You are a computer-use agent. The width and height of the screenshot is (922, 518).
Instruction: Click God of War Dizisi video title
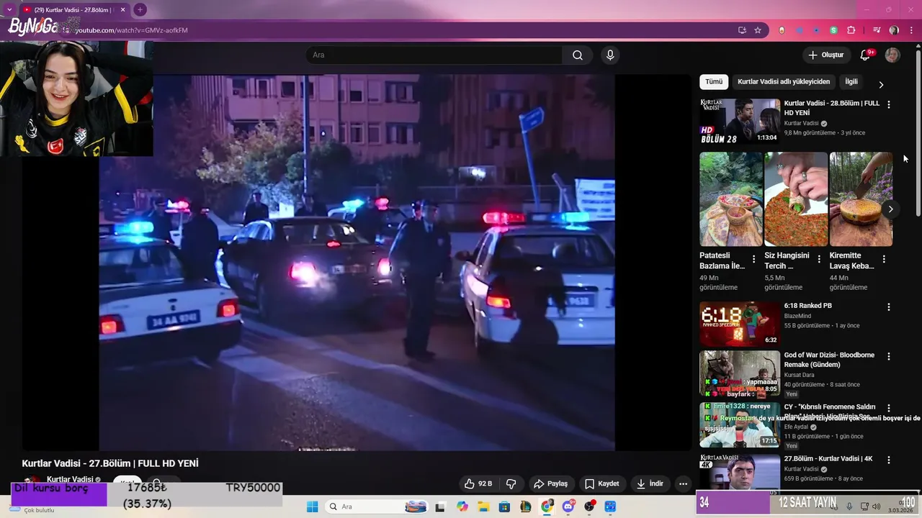829,360
